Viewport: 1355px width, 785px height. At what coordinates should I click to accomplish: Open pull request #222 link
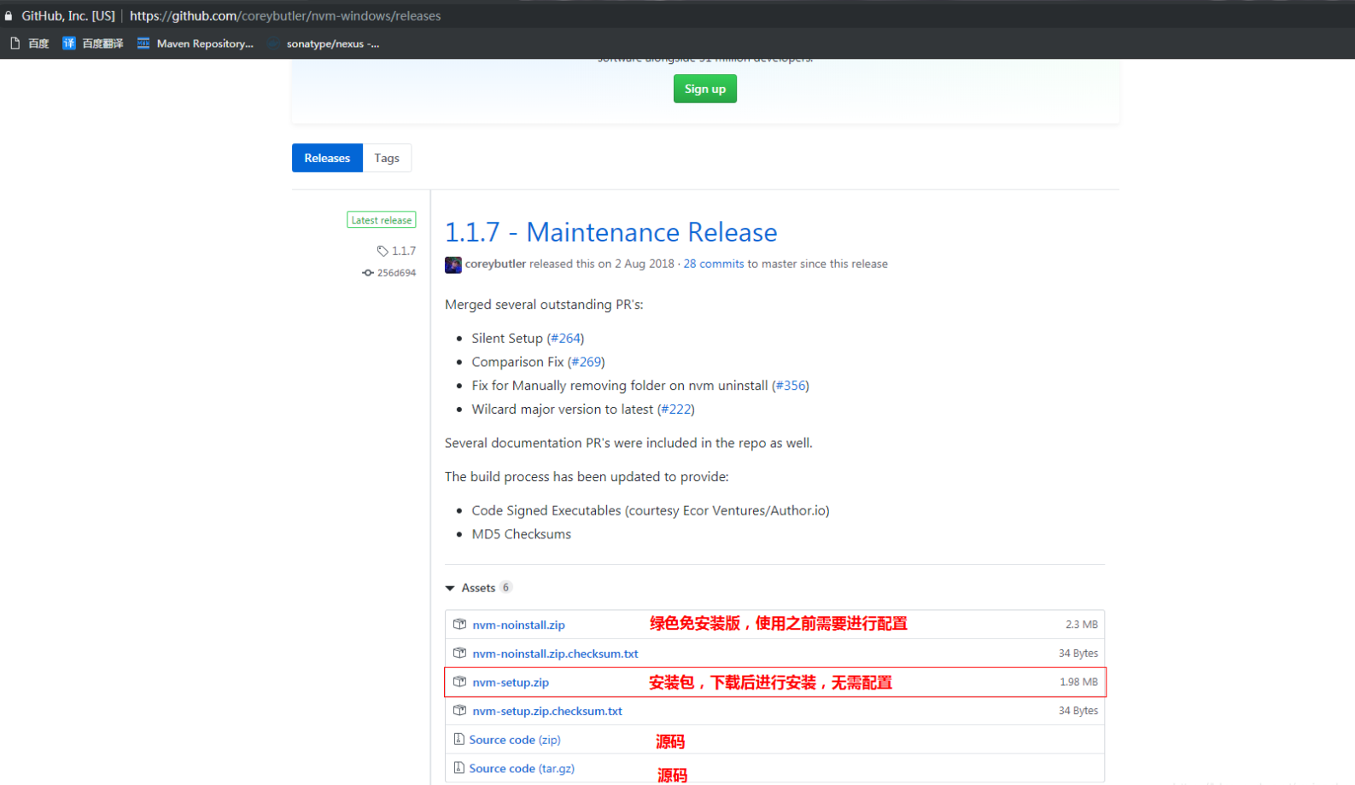tap(676, 410)
